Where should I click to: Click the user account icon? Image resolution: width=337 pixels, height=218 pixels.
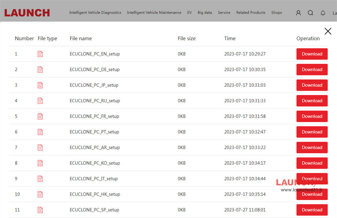point(298,13)
